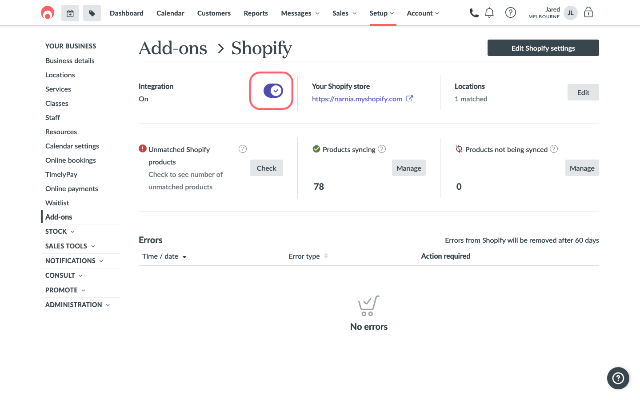Open the Customers tab
This screenshot has height=400, width=640.
[x=214, y=13]
